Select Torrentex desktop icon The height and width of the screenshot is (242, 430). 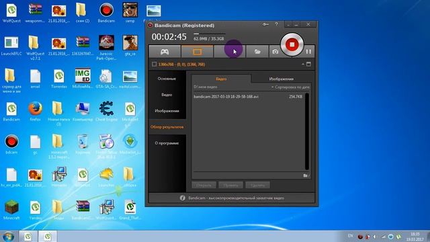58,79
